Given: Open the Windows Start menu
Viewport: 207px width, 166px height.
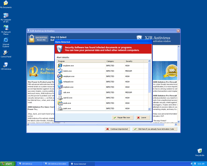Looking at the screenshot, I should pyautogui.click(x=7, y=164).
